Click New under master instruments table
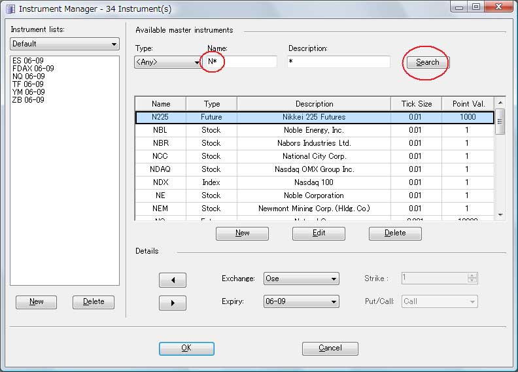 point(242,233)
